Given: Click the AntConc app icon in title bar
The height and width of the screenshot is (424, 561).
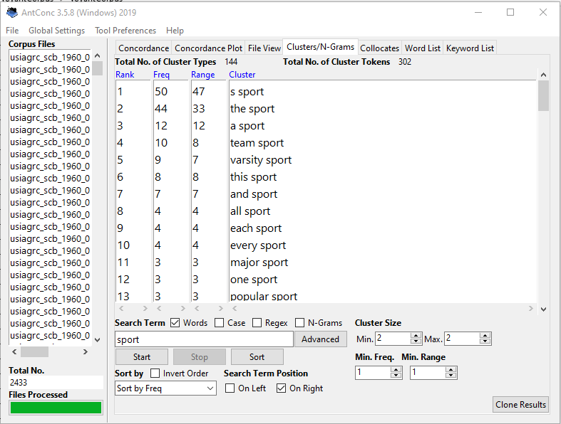Looking at the screenshot, I should tap(11, 13).
